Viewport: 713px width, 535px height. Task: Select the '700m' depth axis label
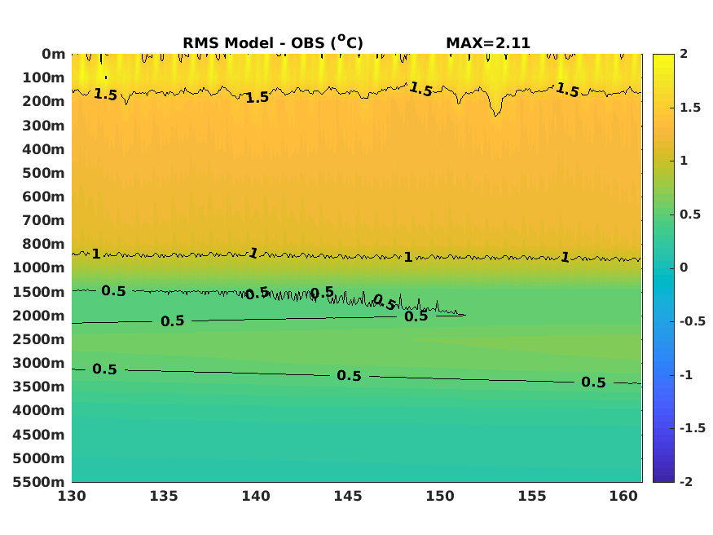[44, 220]
